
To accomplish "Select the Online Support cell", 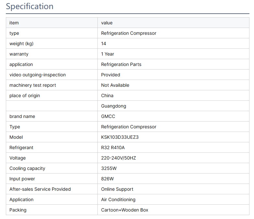I will [x=117, y=189].
